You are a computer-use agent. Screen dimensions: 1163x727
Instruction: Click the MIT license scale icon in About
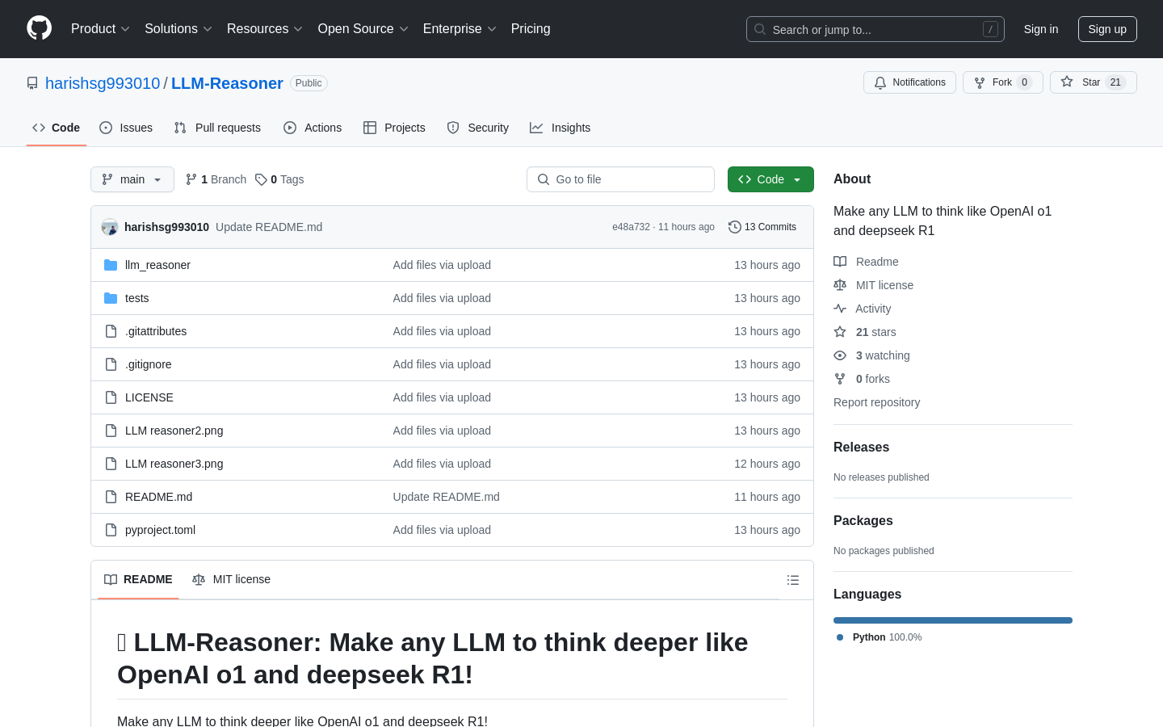coord(840,285)
